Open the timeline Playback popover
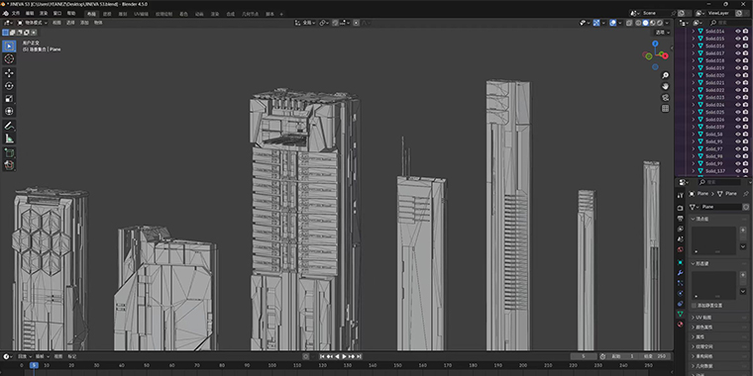 24,356
